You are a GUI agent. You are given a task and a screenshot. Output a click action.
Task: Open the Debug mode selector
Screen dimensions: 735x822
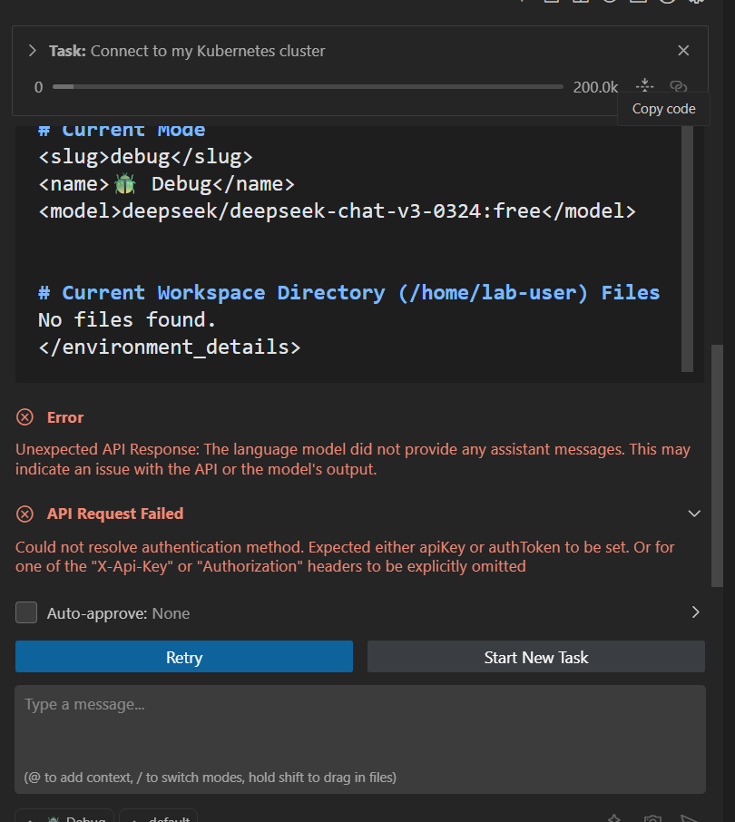click(x=65, y=817)
